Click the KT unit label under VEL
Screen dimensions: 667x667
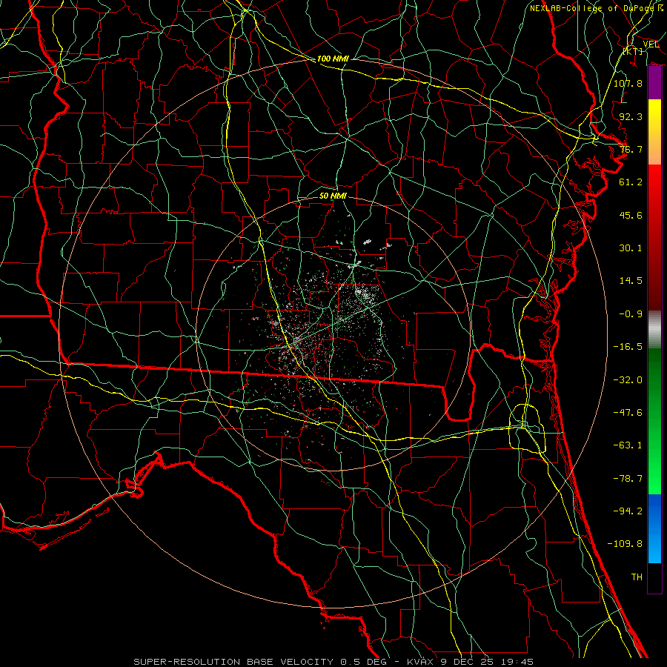(x=633, y=51)
